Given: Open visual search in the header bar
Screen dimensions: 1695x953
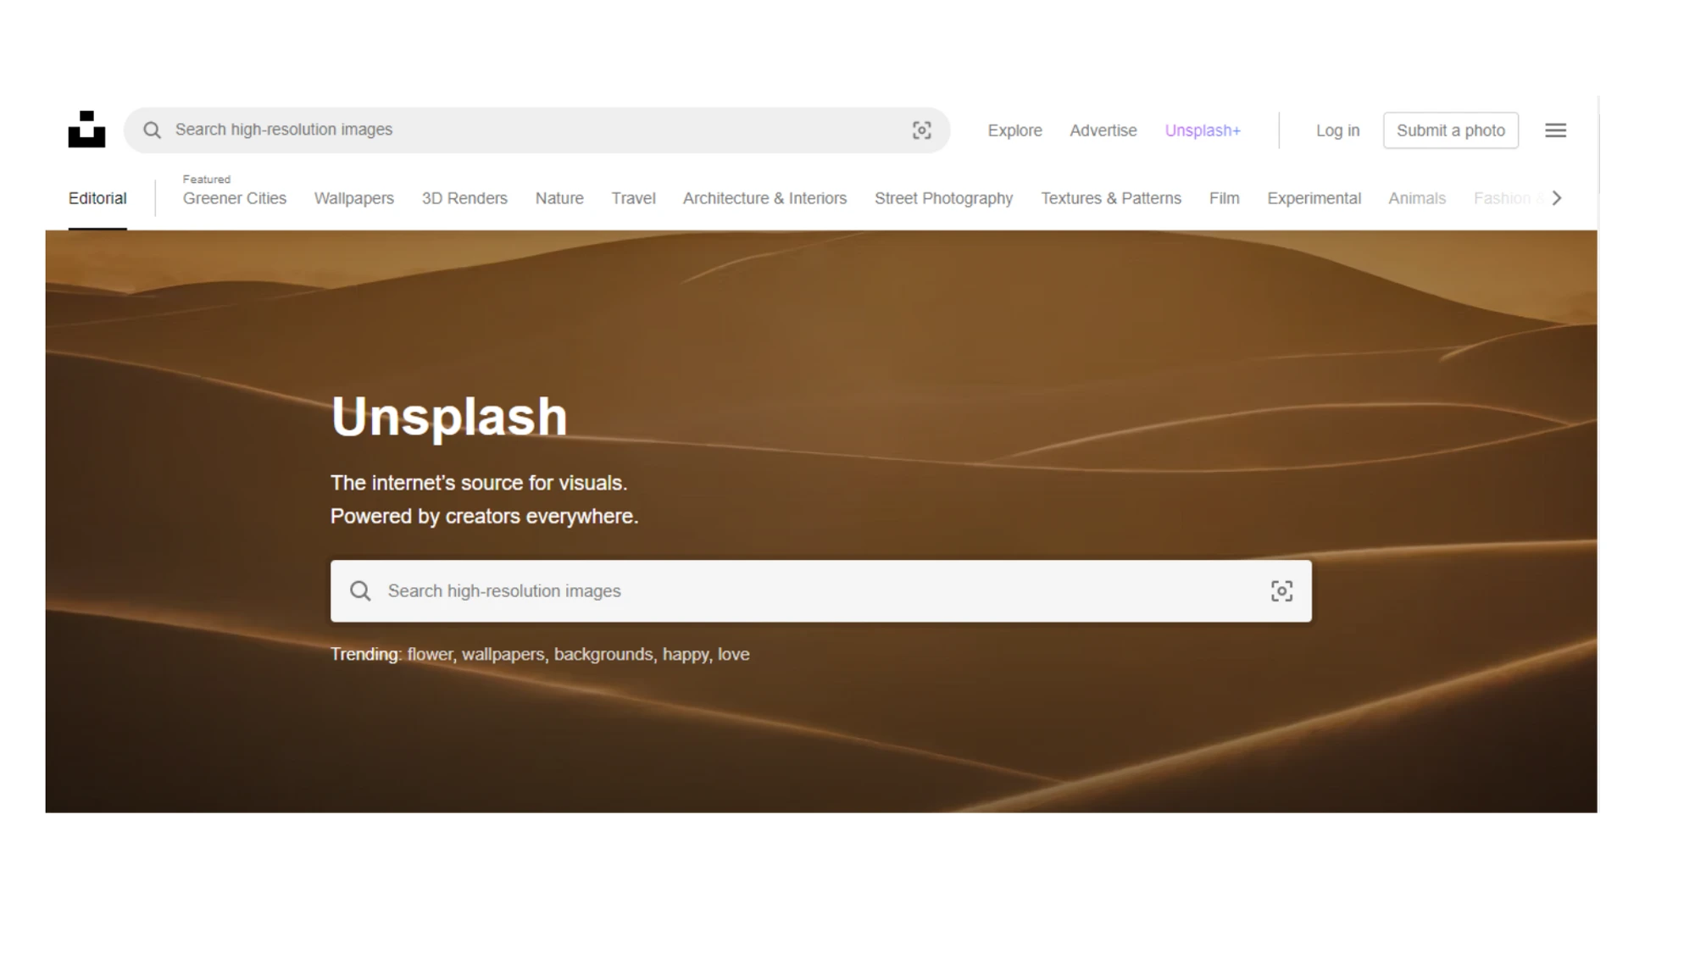Looking at the screenshot, I should [x=921, y=130].
